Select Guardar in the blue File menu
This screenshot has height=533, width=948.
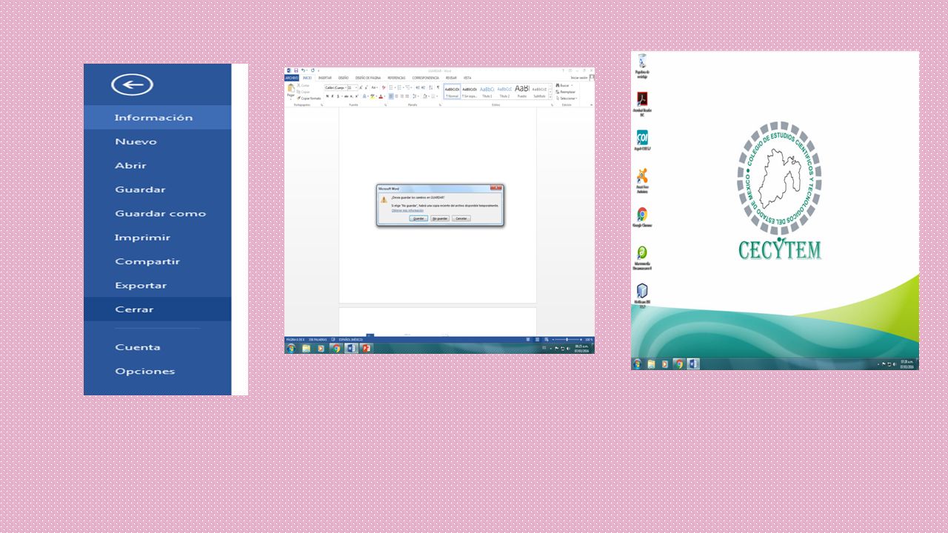tap(157, 190)
